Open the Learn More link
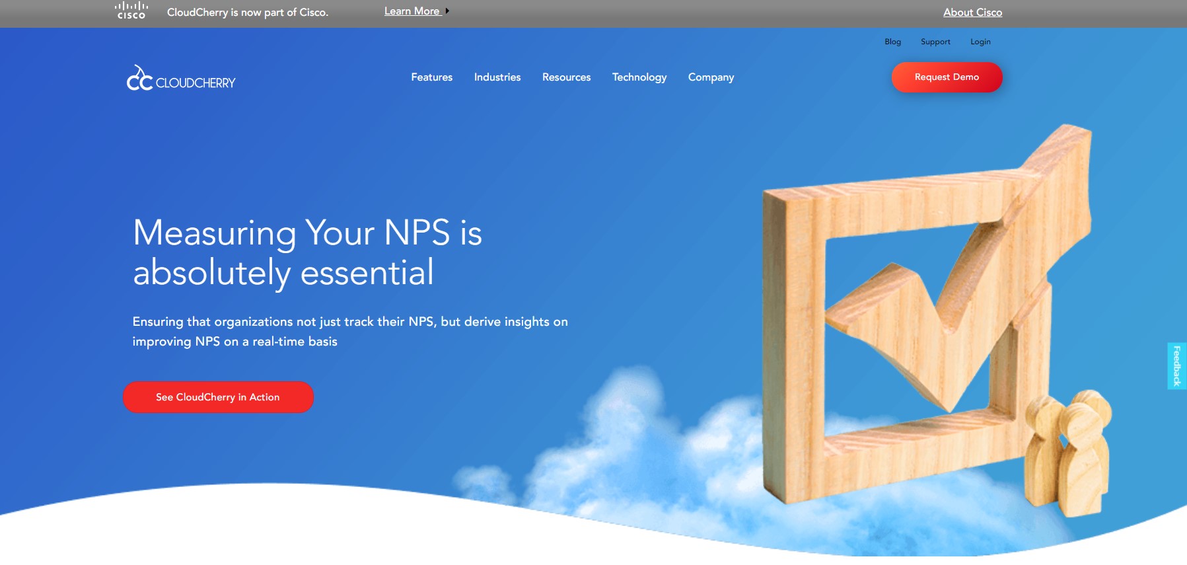The image size is (1187, 565). (412, 11)
